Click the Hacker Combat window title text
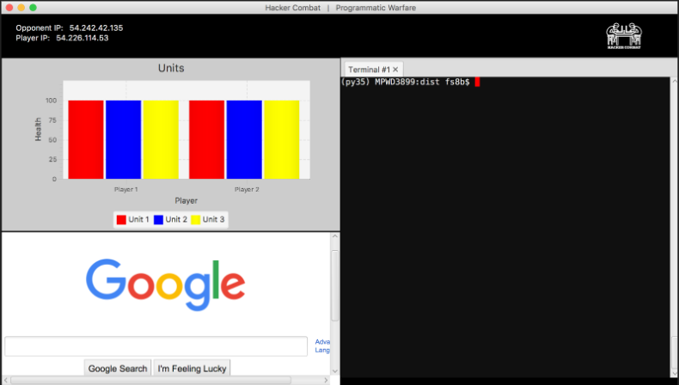This screenshot has width=679, height=385. coord(340,8)
